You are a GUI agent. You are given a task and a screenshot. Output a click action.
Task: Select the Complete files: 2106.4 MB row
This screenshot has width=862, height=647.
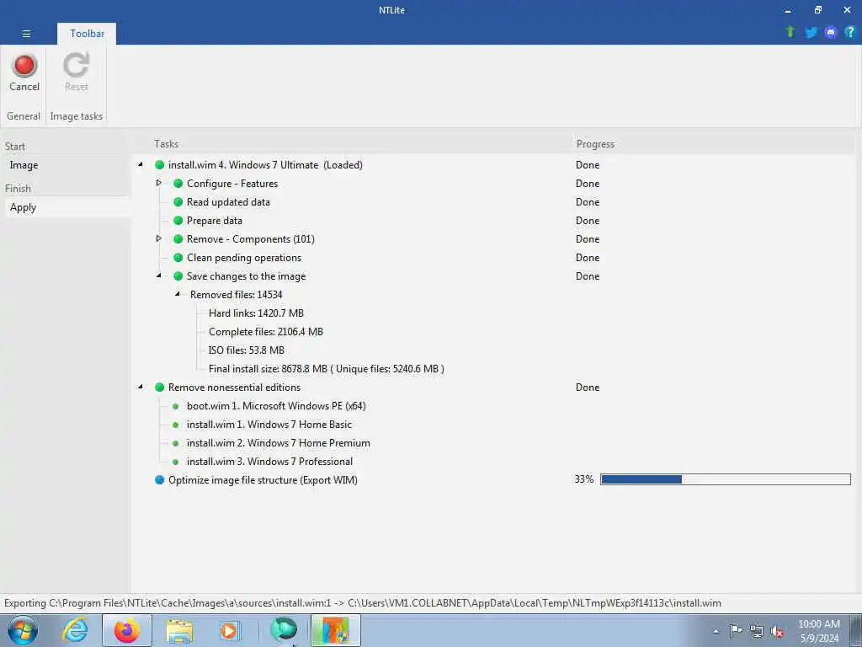(x=266, y=332)
